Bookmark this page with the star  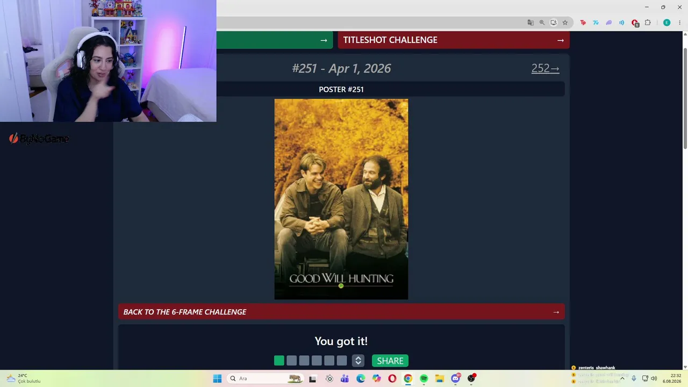(565, 23)
